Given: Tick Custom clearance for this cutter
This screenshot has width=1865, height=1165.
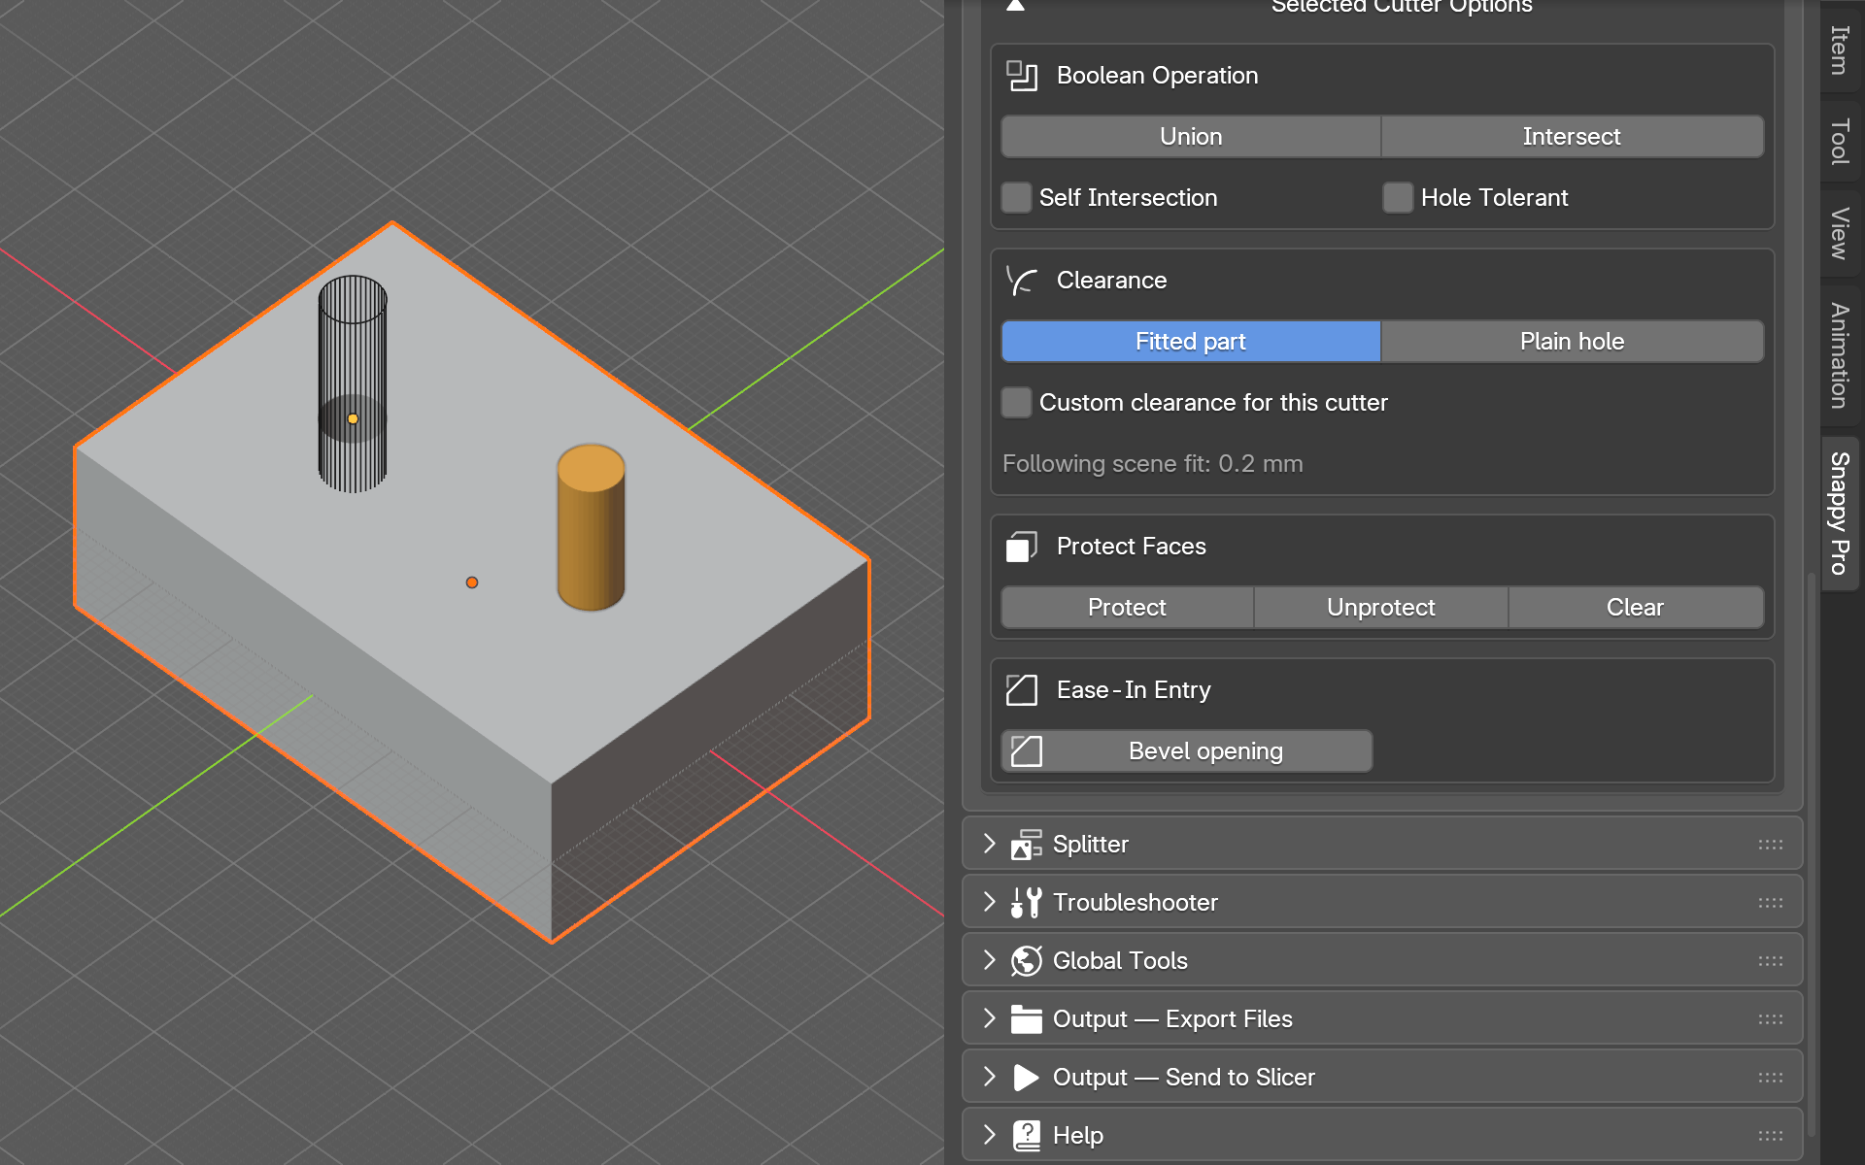Looking at the screenshot, I should pyautogui.click(x=1016, y=403).
